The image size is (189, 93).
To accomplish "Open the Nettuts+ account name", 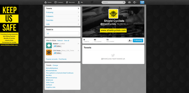I will (x=56, y=44).
